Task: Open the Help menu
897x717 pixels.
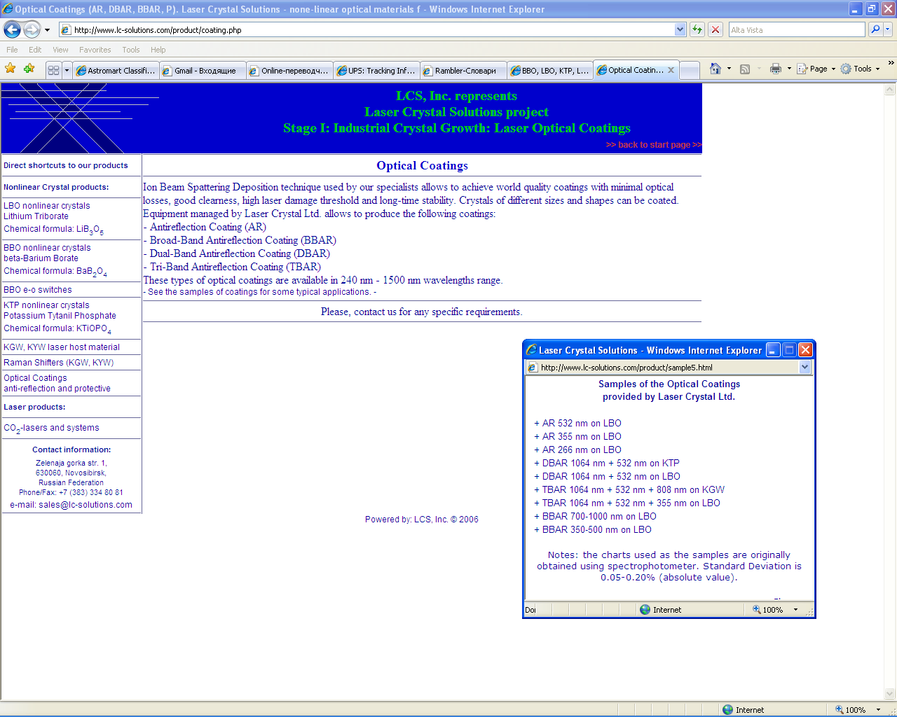Action: point(158,50)
